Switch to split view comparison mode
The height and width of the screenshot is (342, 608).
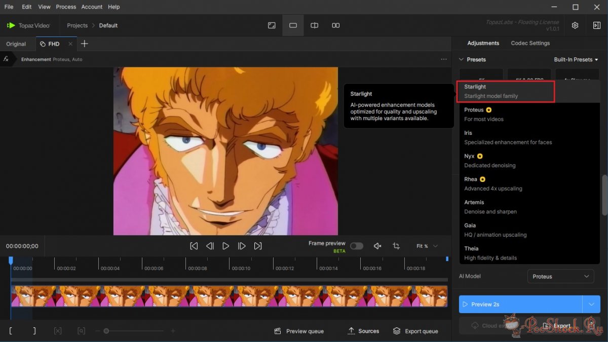click(314, 25)
